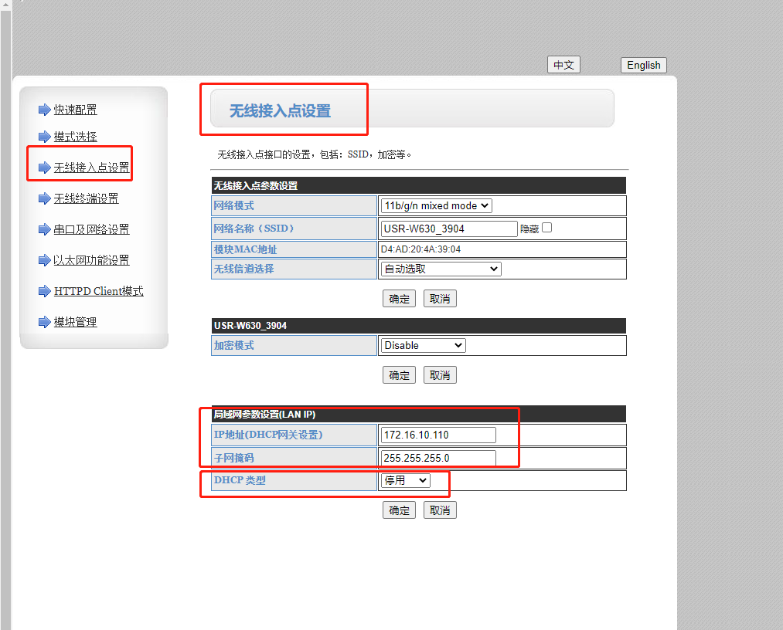Click the arrow icon beside 快速配置

coord(44,110)
